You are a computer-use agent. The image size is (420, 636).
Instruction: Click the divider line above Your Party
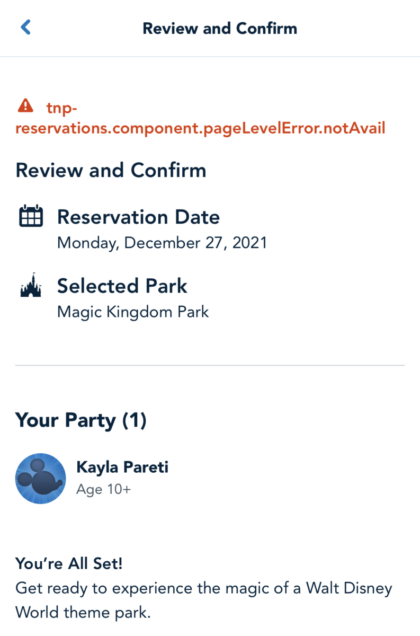pos(210,365)
